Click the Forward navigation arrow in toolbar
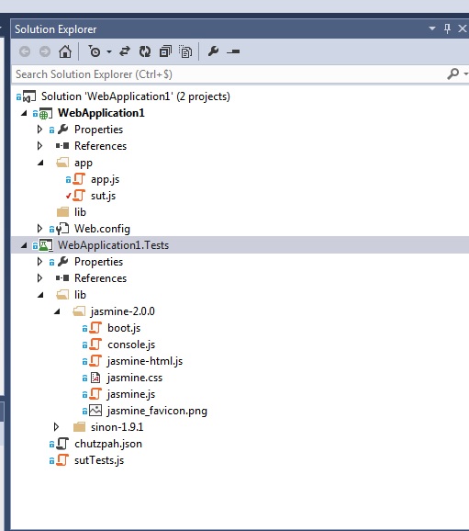The height and width of the screenshot is (531, 469). pyautogui.click(x=45, y=51)
